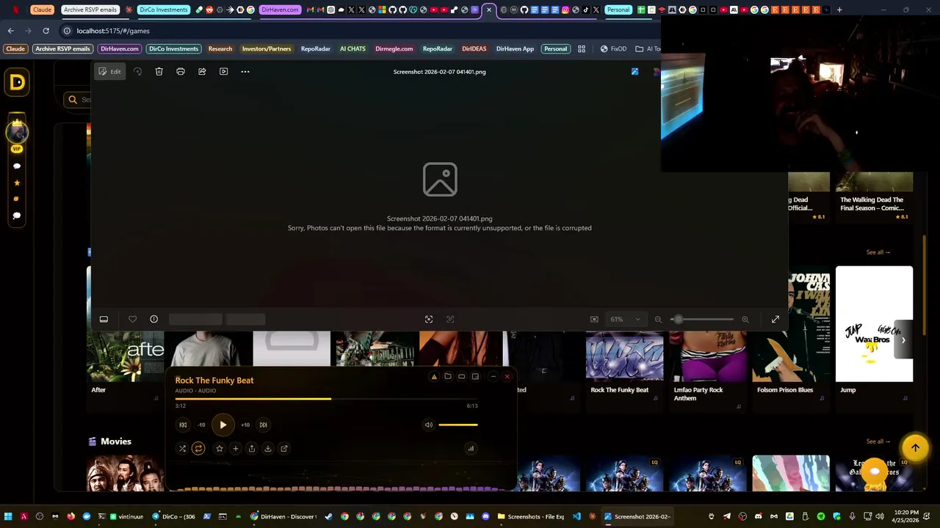940x528 pixels.
Task: Open the Archive RSVP emails bookmark
Action: coord(62,49)
